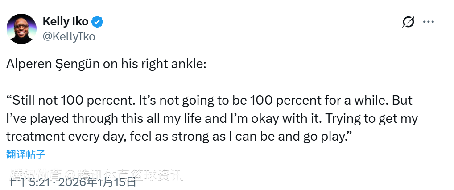Image resolution: width=454 pixels, height=190 pixels.
Task: Open the three-dot more options menu
Action: [x=428, y=22]
